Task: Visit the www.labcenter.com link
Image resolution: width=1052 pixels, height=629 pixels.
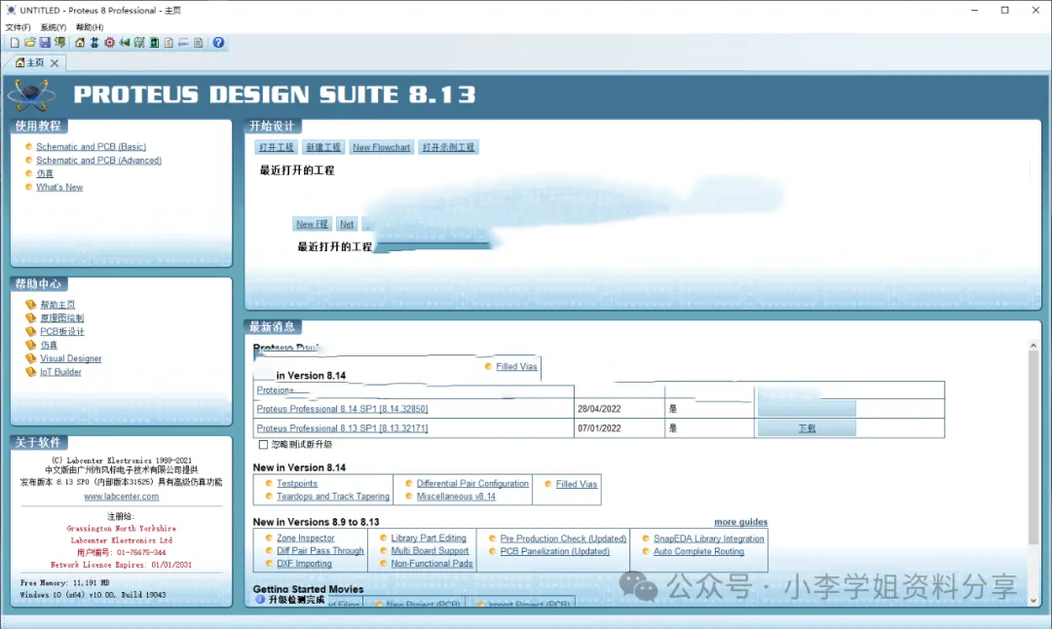Action: [x=122, y=497]
